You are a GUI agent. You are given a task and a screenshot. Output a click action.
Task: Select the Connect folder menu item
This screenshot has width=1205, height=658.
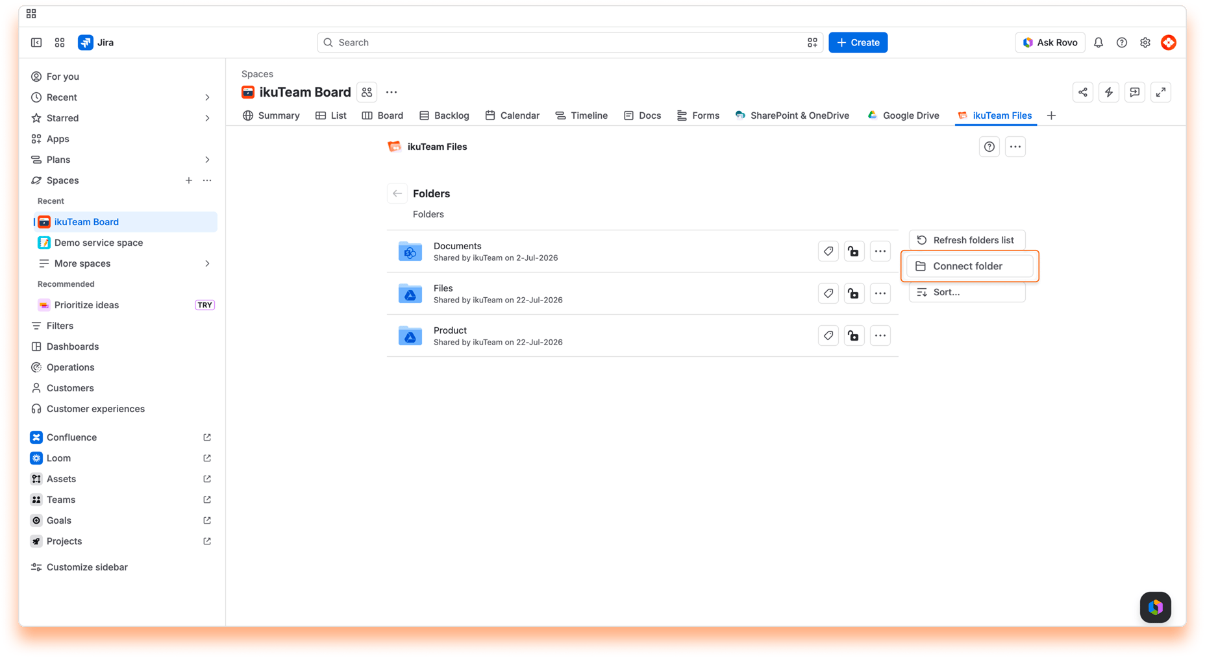(970, 266)
